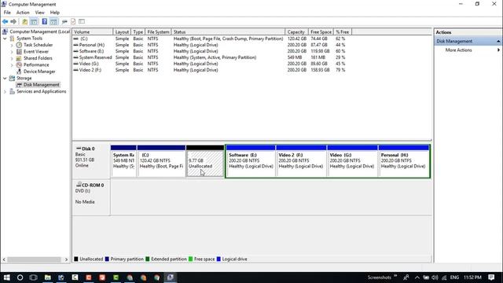The height and width of the screenshot is (283, 503).
Task: Select the Video (G:) partition block
Action: click(x=352, y=161)
